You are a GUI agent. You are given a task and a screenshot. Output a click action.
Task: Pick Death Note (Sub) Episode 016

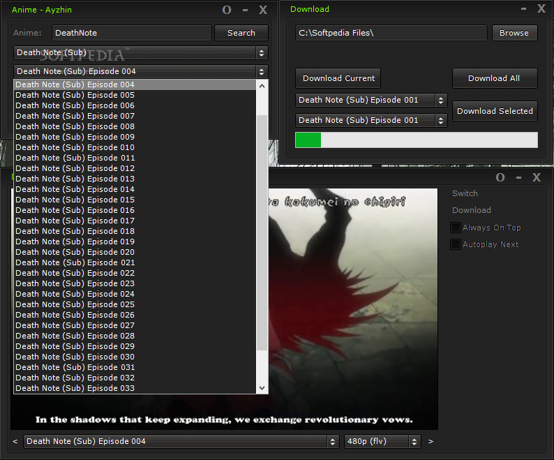tap(135, 210)
